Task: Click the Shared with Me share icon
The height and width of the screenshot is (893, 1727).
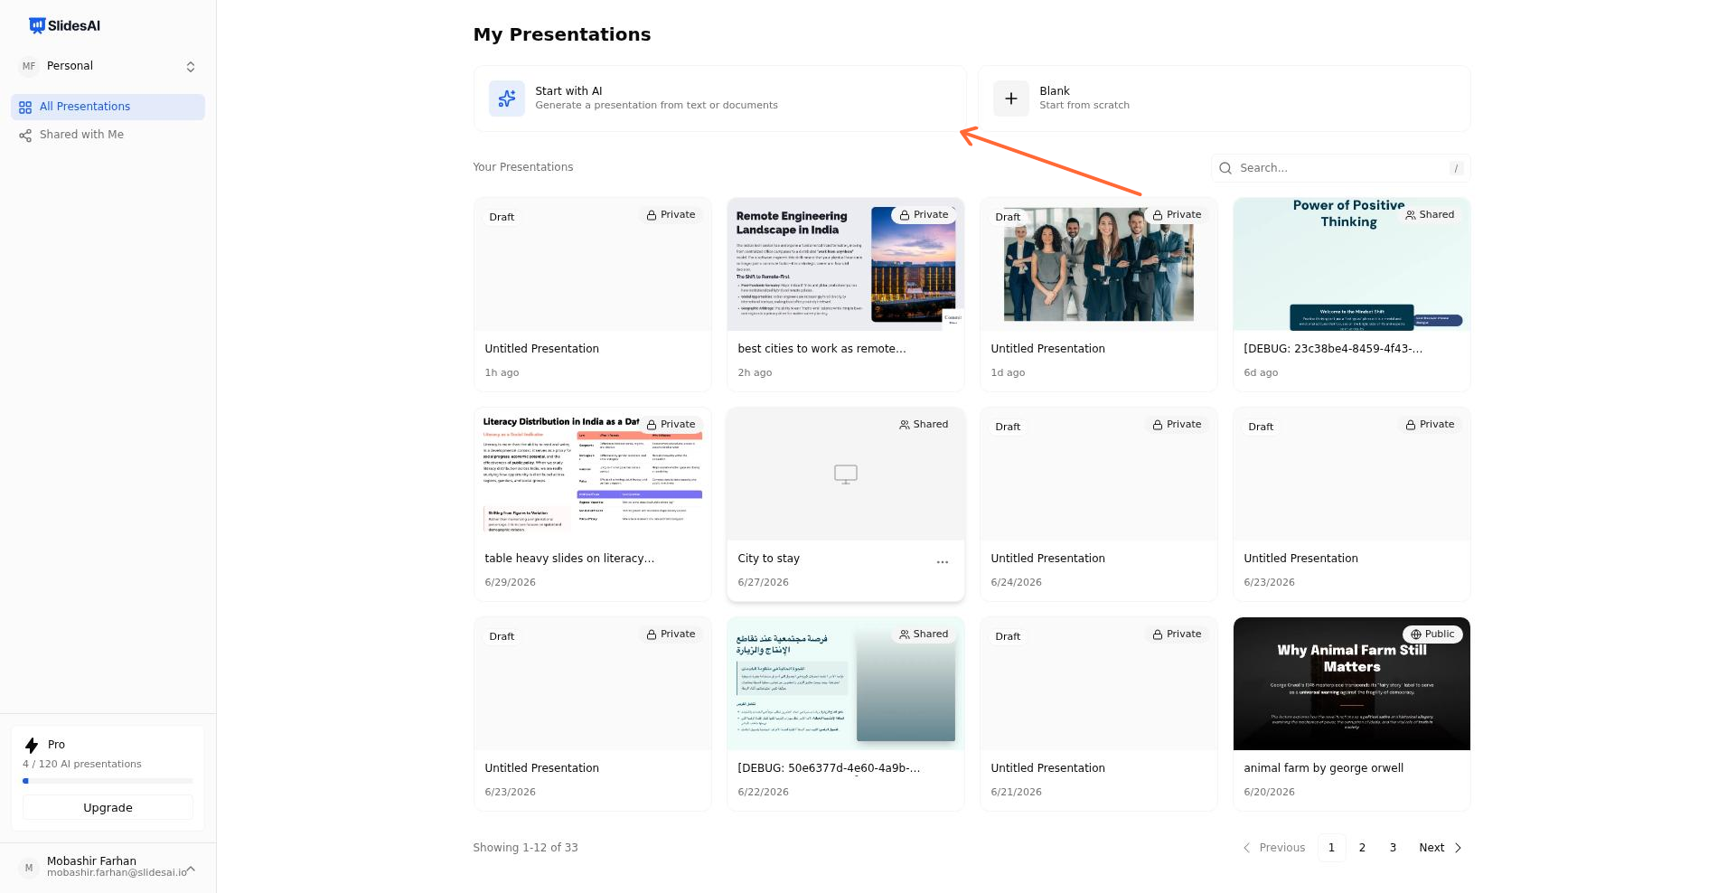Action: click(25, 136)
